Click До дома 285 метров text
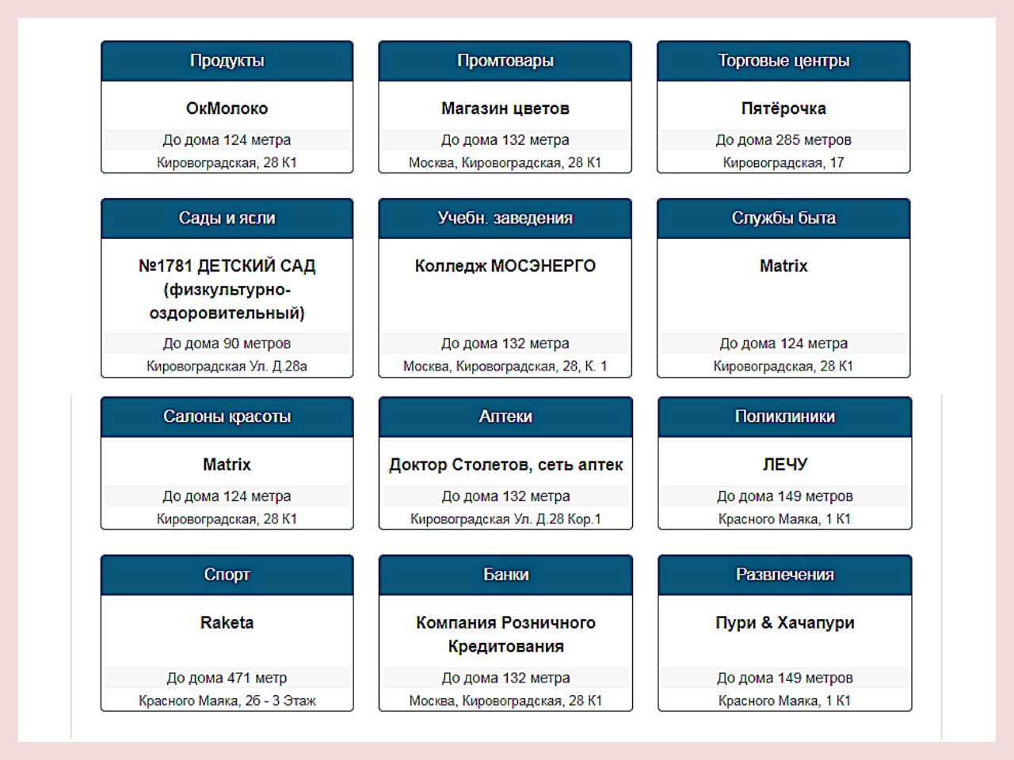 (x=783, y=140)
